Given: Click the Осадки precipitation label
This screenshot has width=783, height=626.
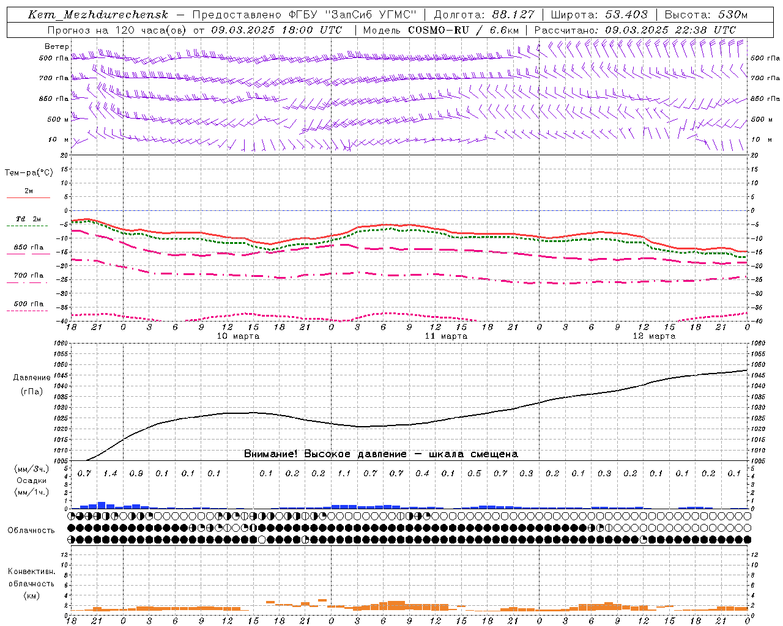Looking at the screenshot, I should [x=32, y=481].
